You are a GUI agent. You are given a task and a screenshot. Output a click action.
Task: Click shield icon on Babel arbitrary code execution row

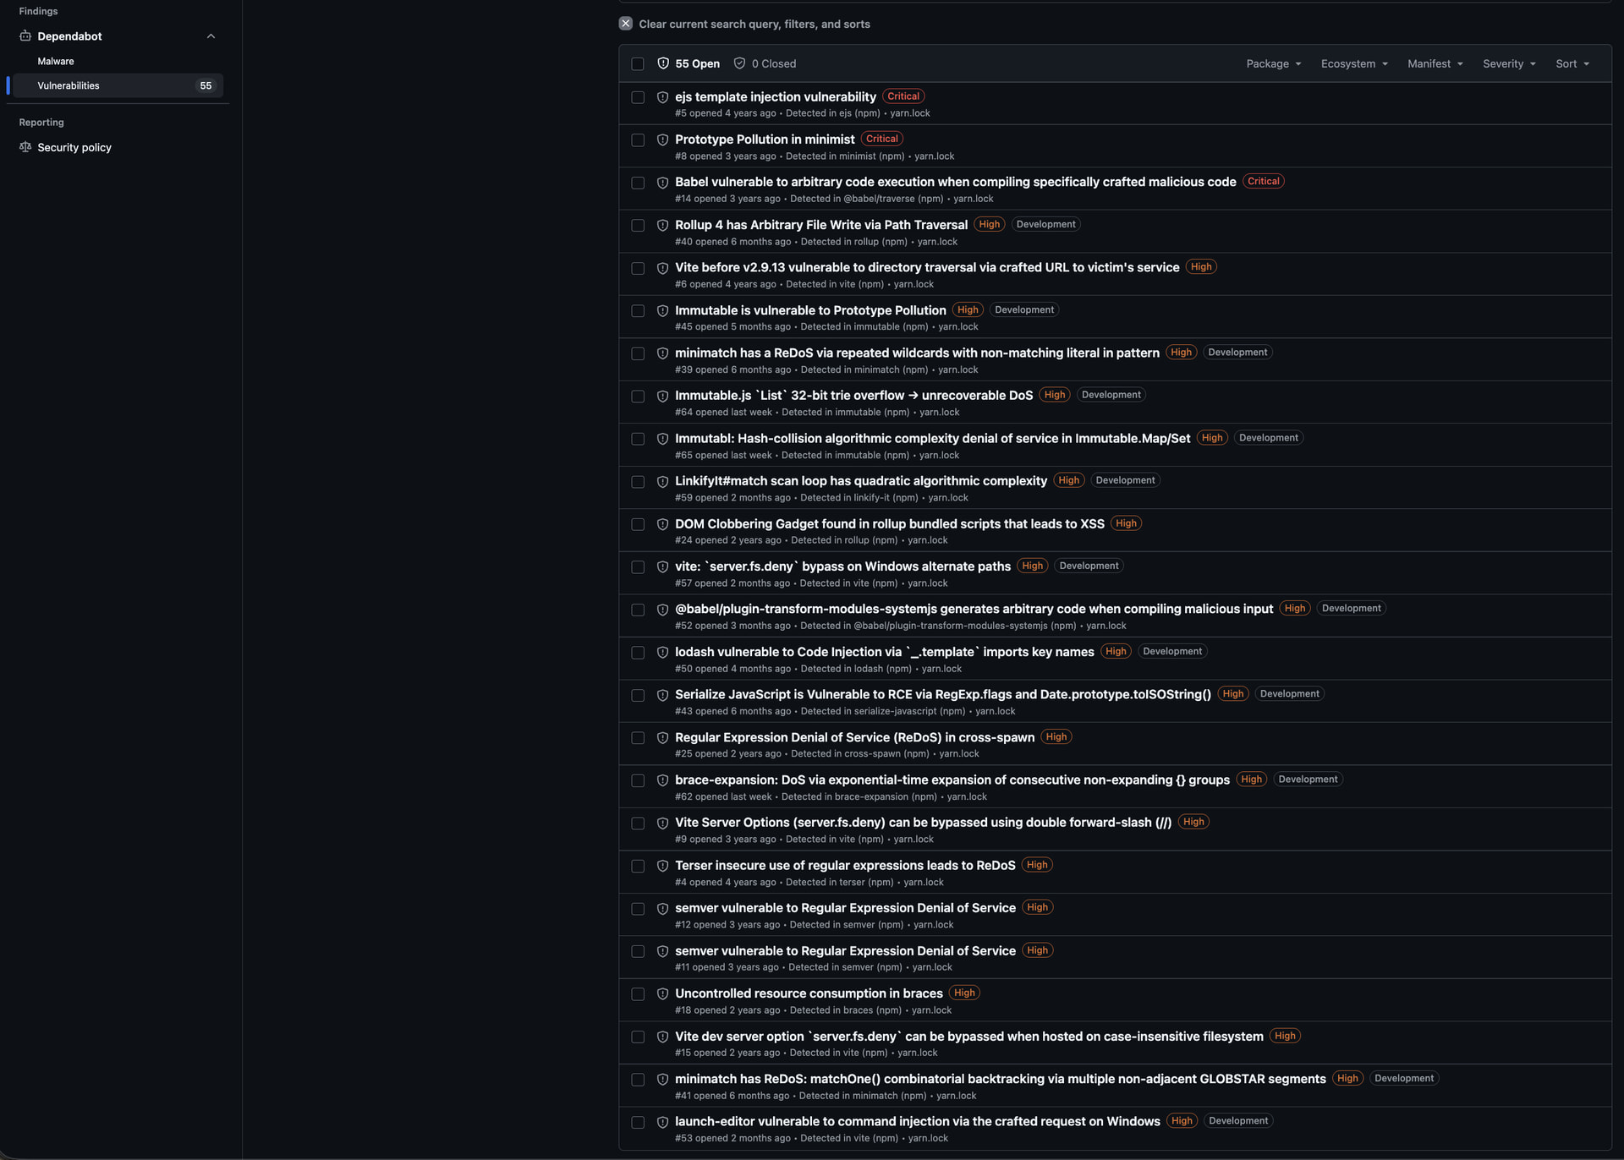(x=662, y=183)
